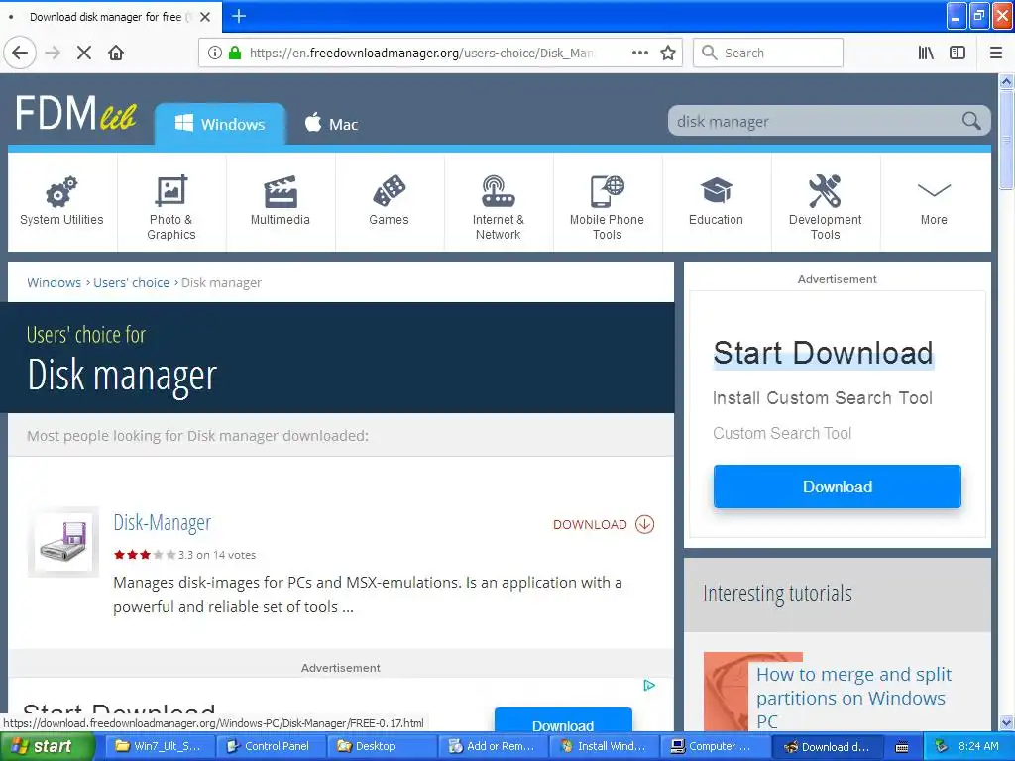Open the Windows start button

tap(47, 746)
